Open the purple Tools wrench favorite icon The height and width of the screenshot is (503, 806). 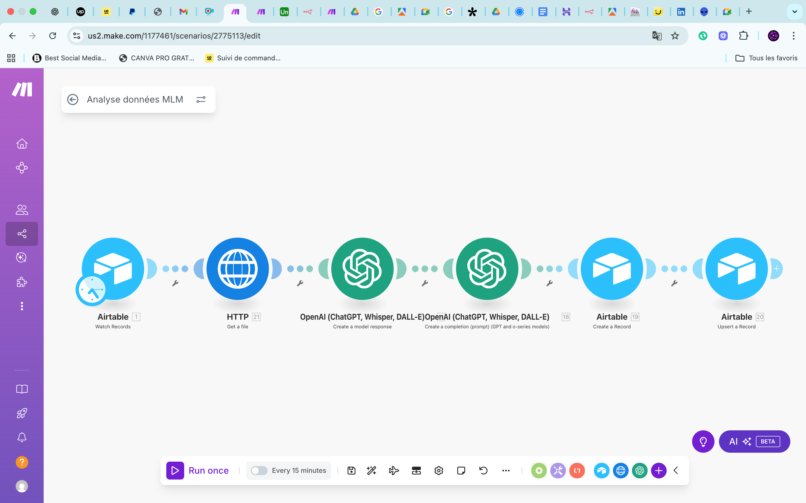558,470
